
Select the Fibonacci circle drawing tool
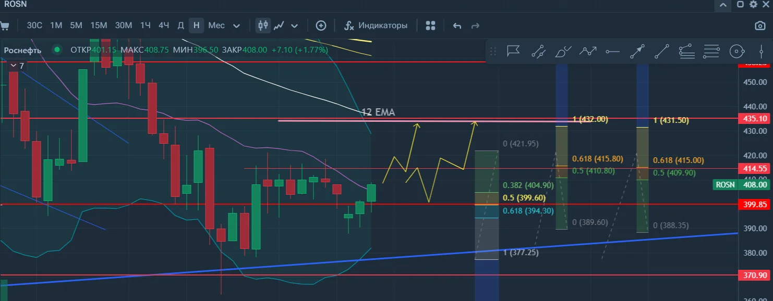736,51
